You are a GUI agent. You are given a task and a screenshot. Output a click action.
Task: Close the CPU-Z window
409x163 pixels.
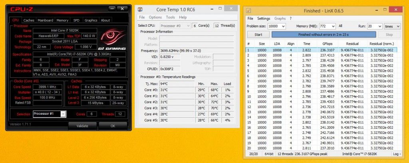pyautogui.click(x=122, y=9)
